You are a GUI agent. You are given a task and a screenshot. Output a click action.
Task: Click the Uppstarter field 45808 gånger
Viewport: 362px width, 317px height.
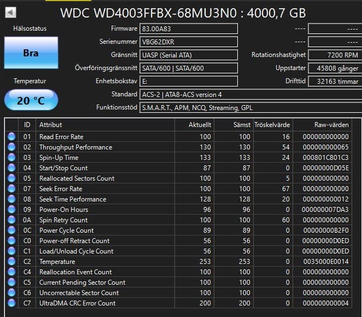coord(335,68)
